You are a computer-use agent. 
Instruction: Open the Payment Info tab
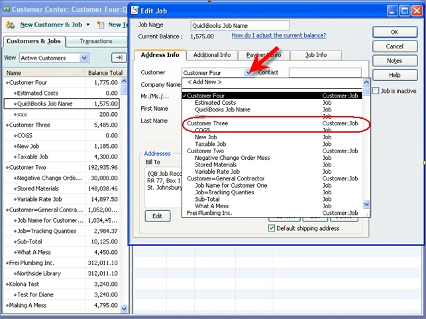(264, 55)
